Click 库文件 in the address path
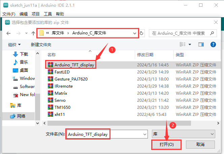Screen dimensions: 224x154 [x=58, y=33]
